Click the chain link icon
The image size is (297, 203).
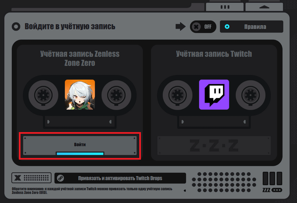coord(61,178)
